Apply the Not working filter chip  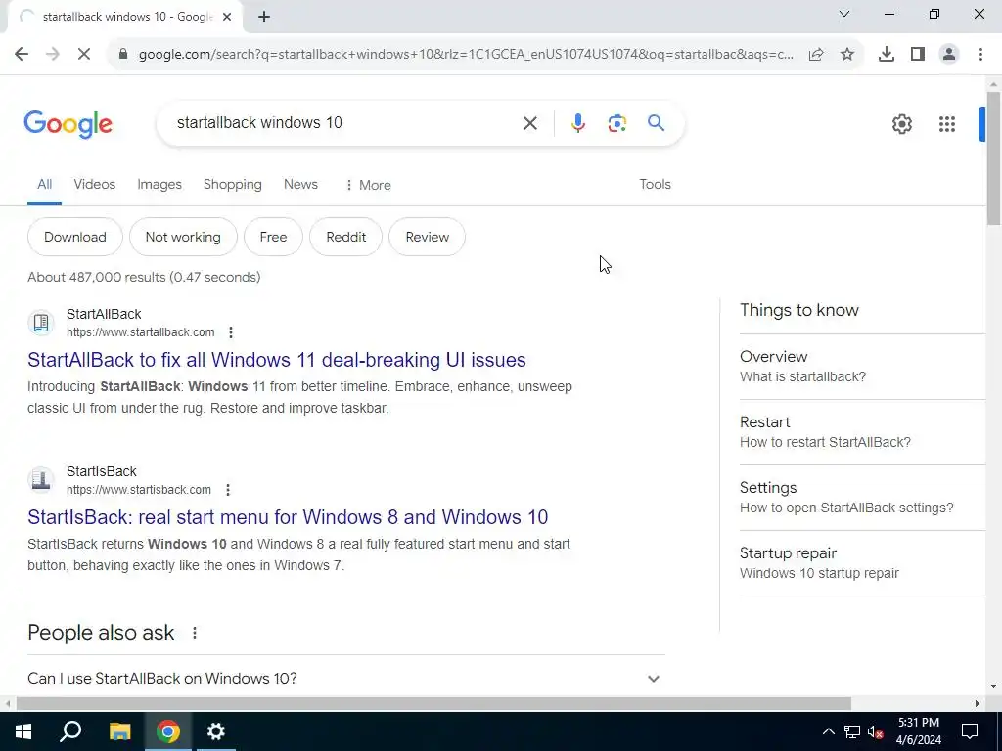coord(183,237)
